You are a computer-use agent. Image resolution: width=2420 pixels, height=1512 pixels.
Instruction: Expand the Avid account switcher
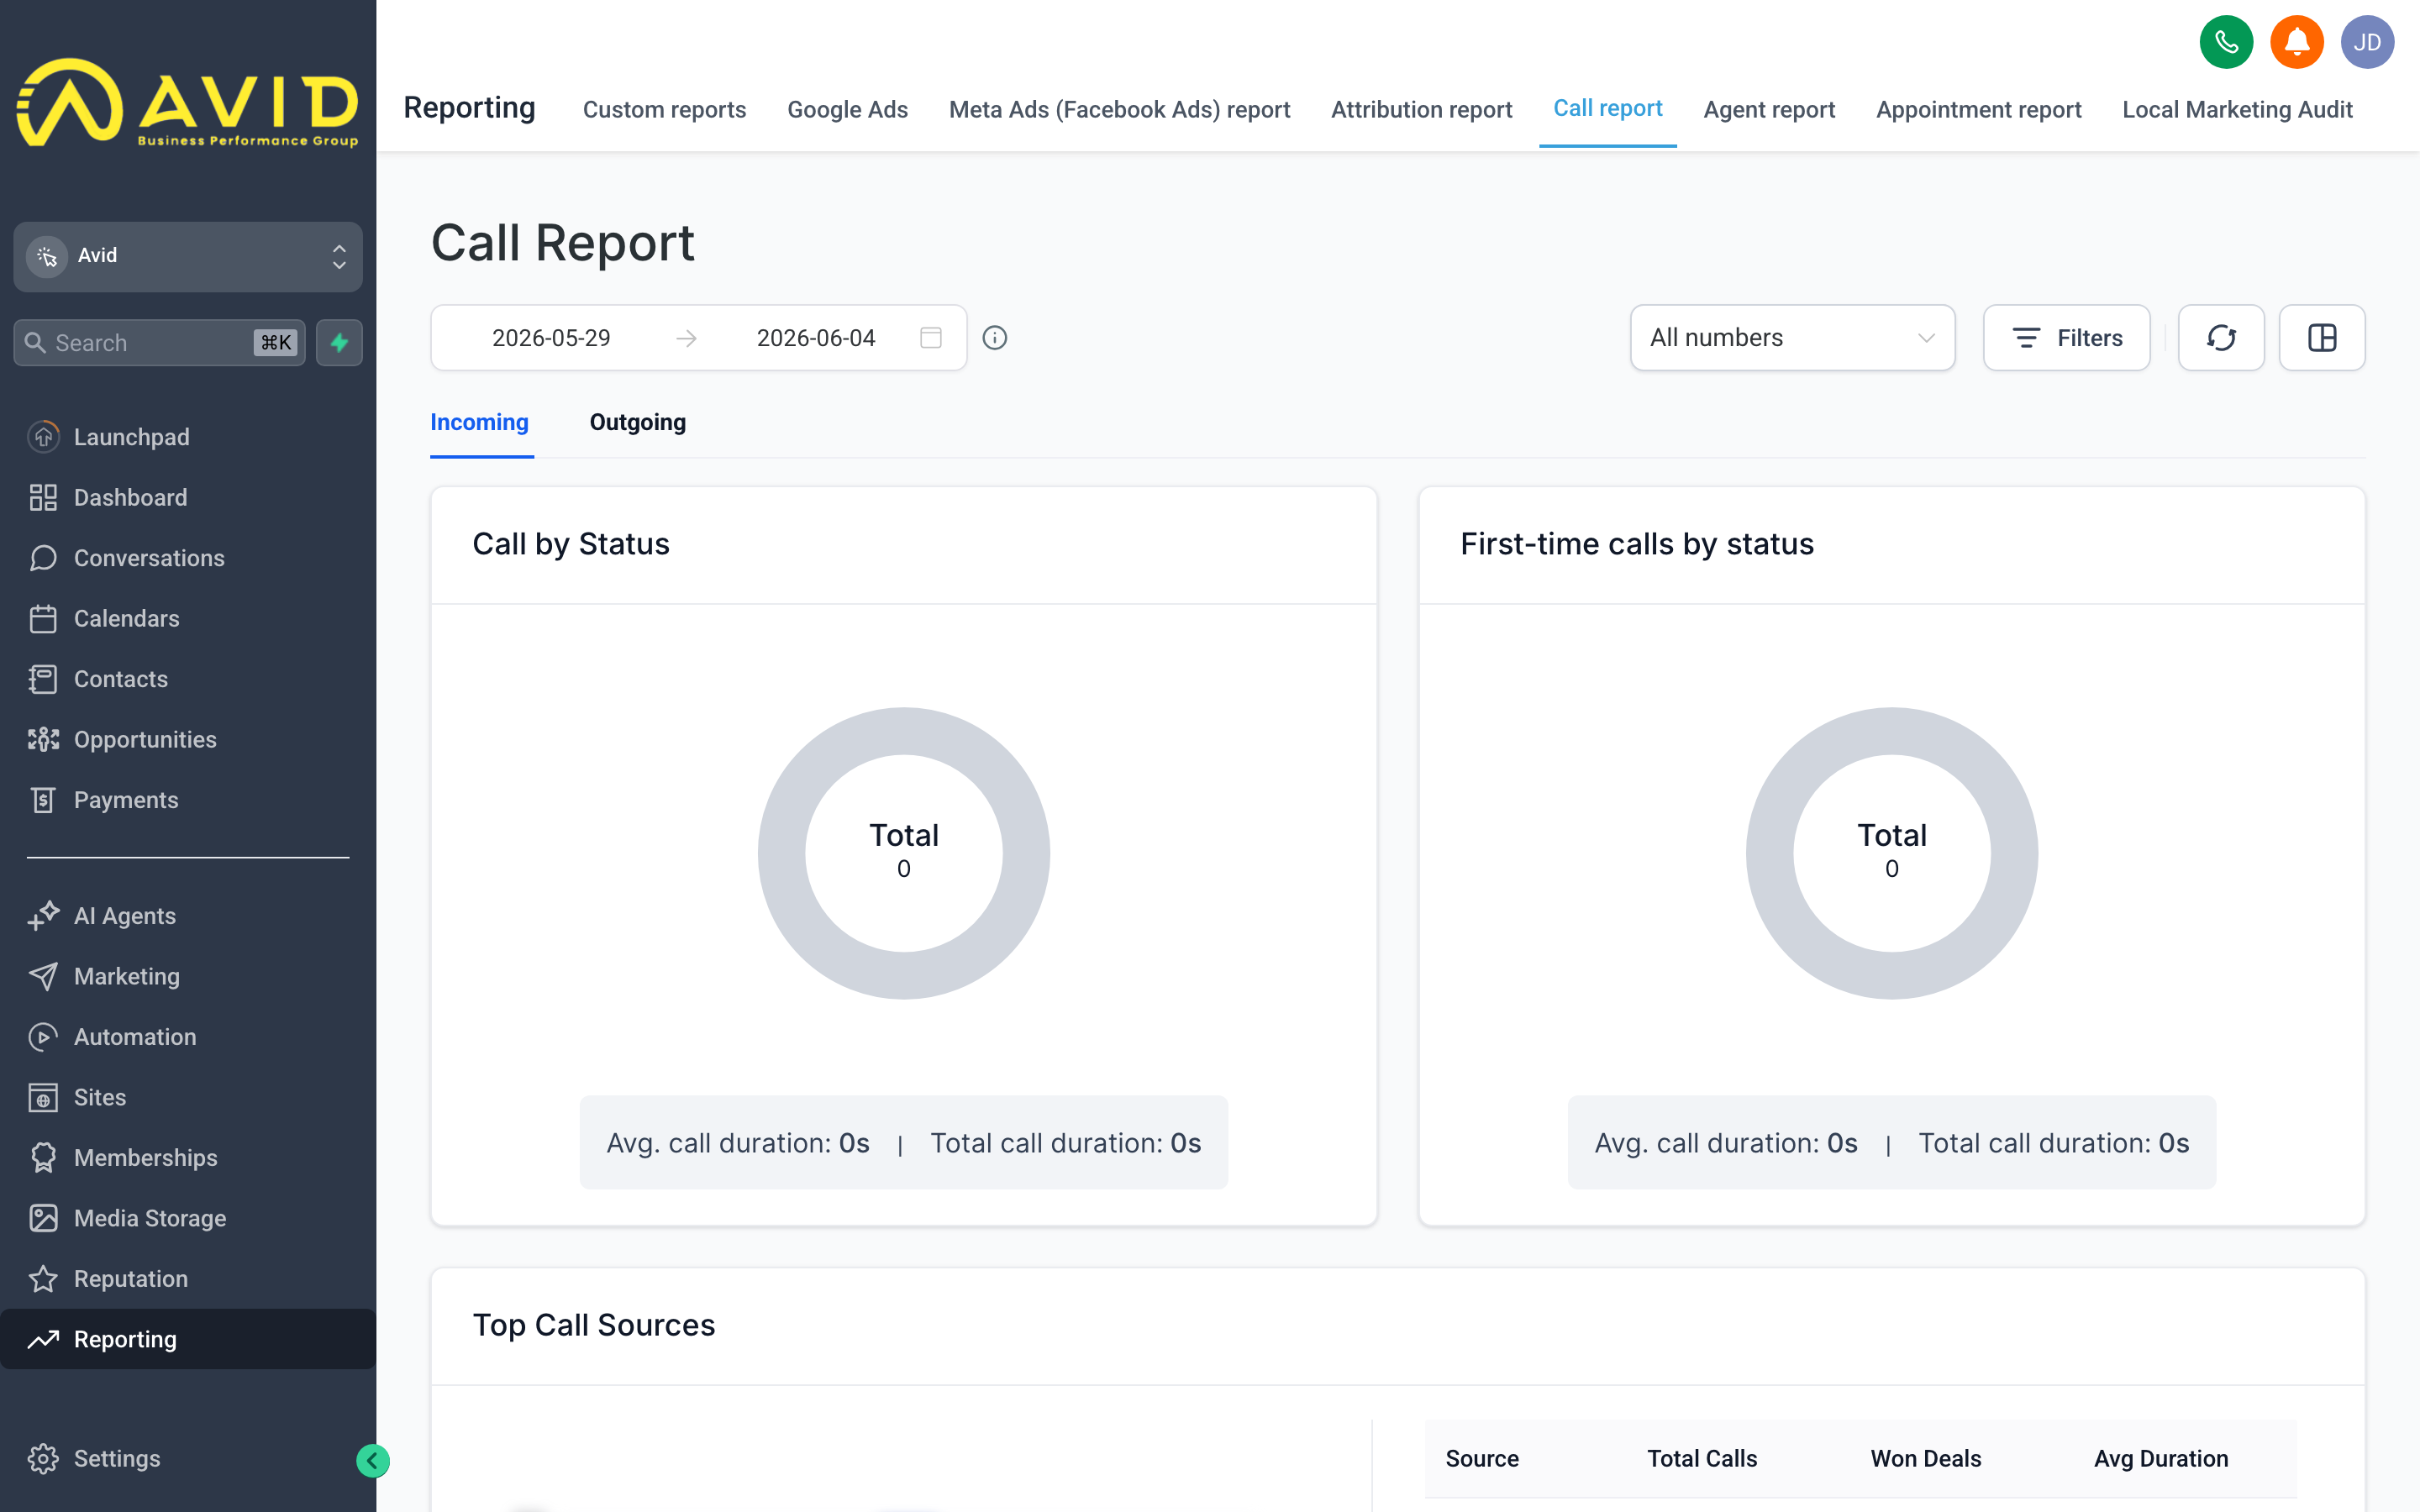click(188, 257)
